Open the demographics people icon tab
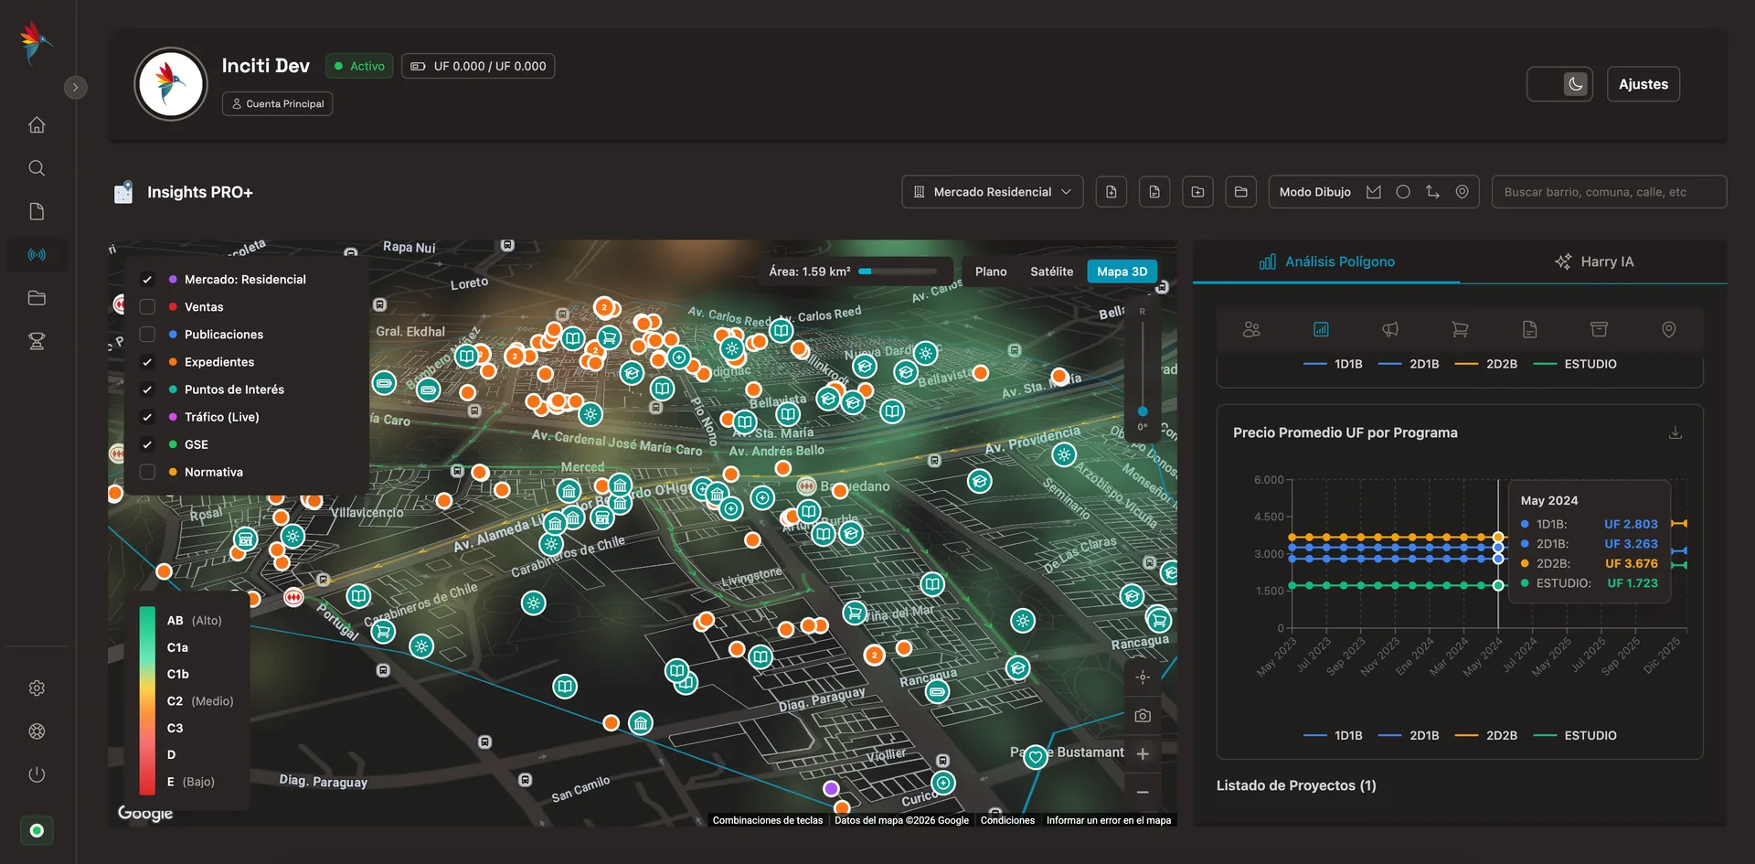The width and height of the screenshot is (1755, 864). [x=1251, y=329]
